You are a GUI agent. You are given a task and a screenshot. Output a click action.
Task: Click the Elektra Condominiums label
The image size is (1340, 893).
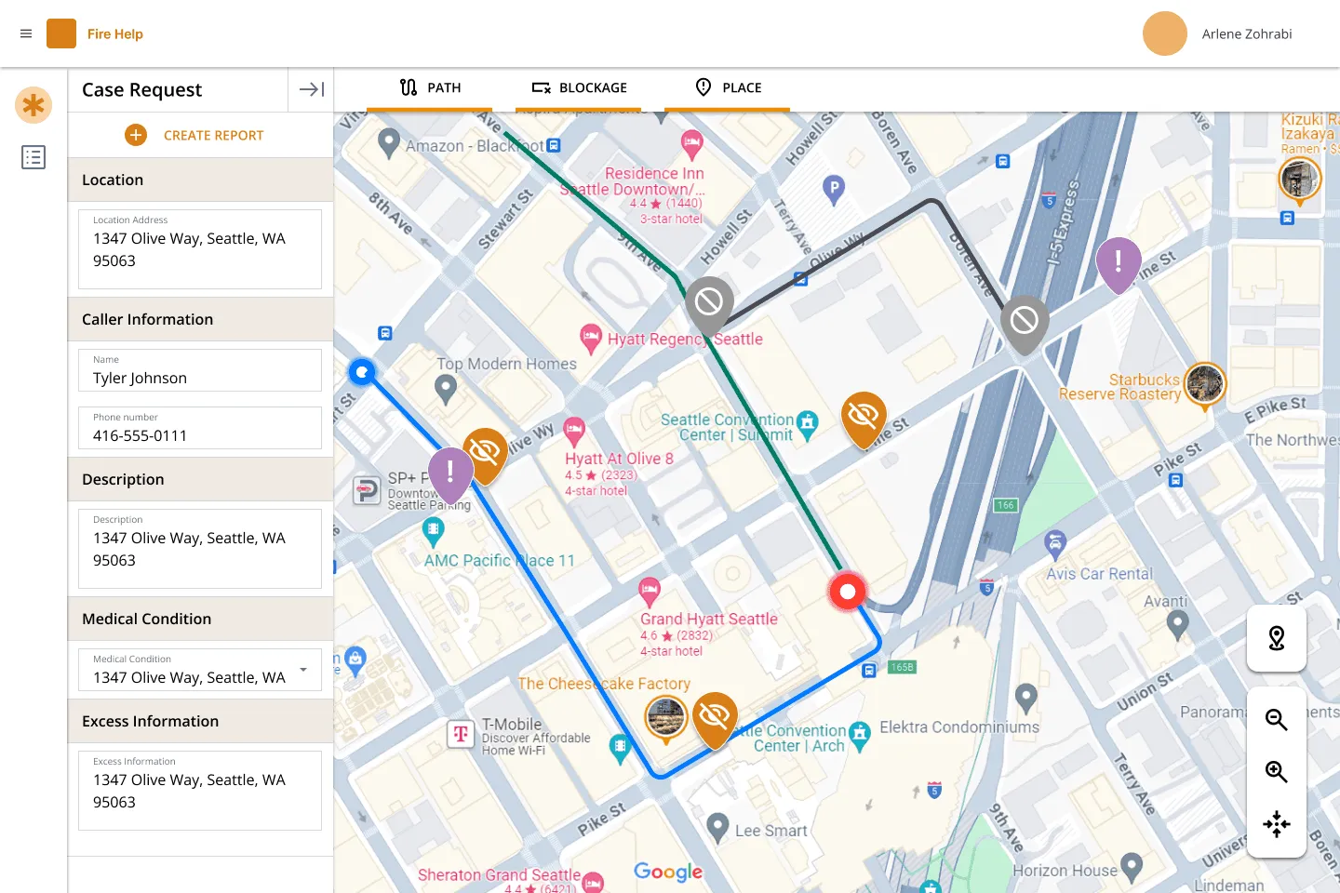(959, 726)
